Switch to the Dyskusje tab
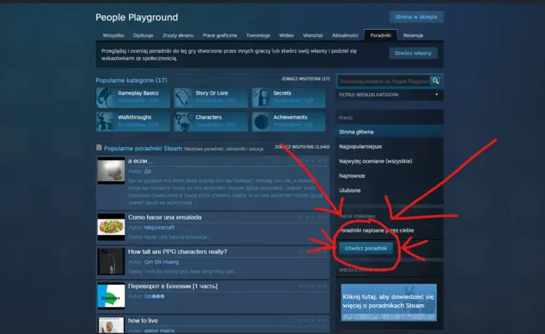 [143, 35]
